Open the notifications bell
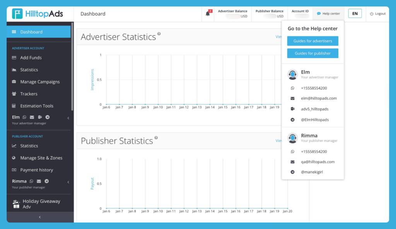The width and height of the screenshot is (396, 229). 208,14
